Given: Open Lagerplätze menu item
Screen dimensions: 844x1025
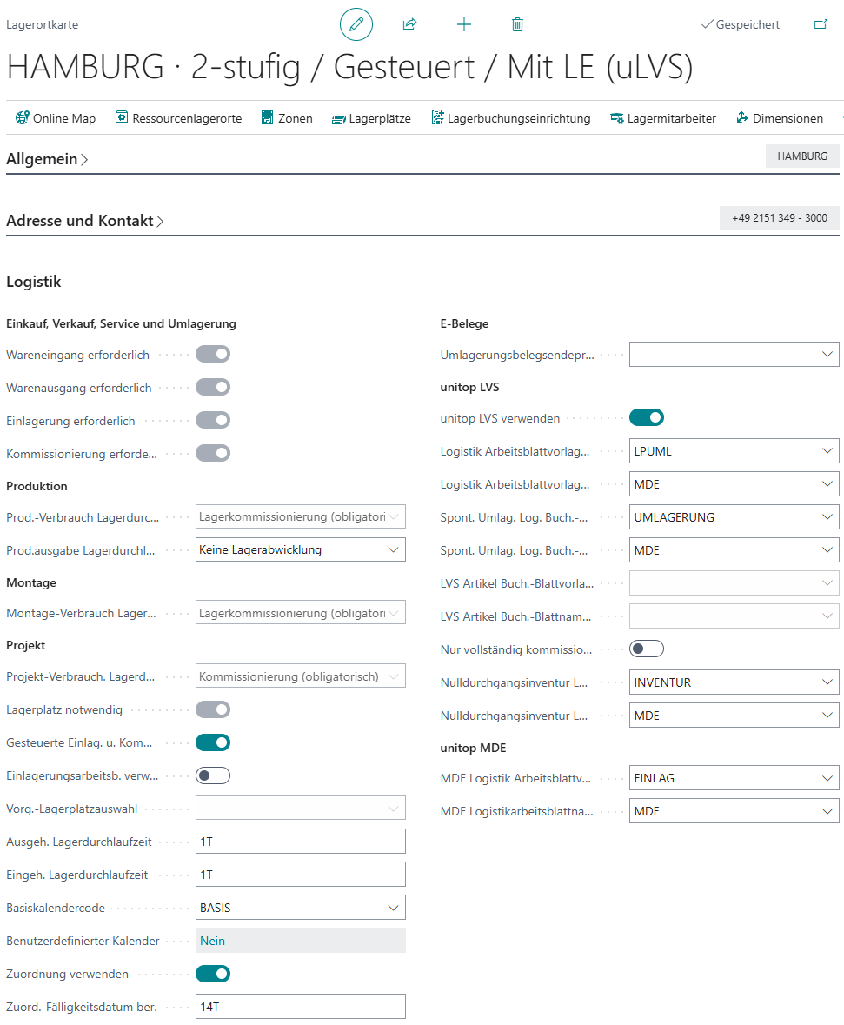Looking at the screenshot, I should click(371, 118).
